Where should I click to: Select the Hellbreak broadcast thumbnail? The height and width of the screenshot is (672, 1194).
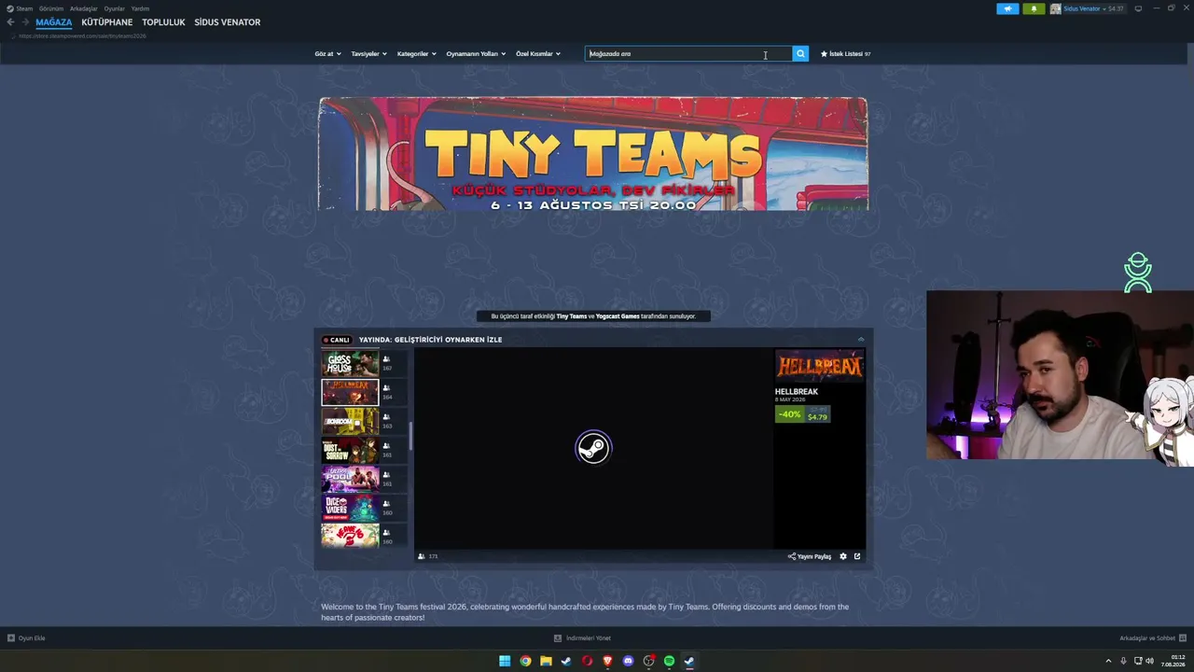pyautogui.click(x=350, y=392)
